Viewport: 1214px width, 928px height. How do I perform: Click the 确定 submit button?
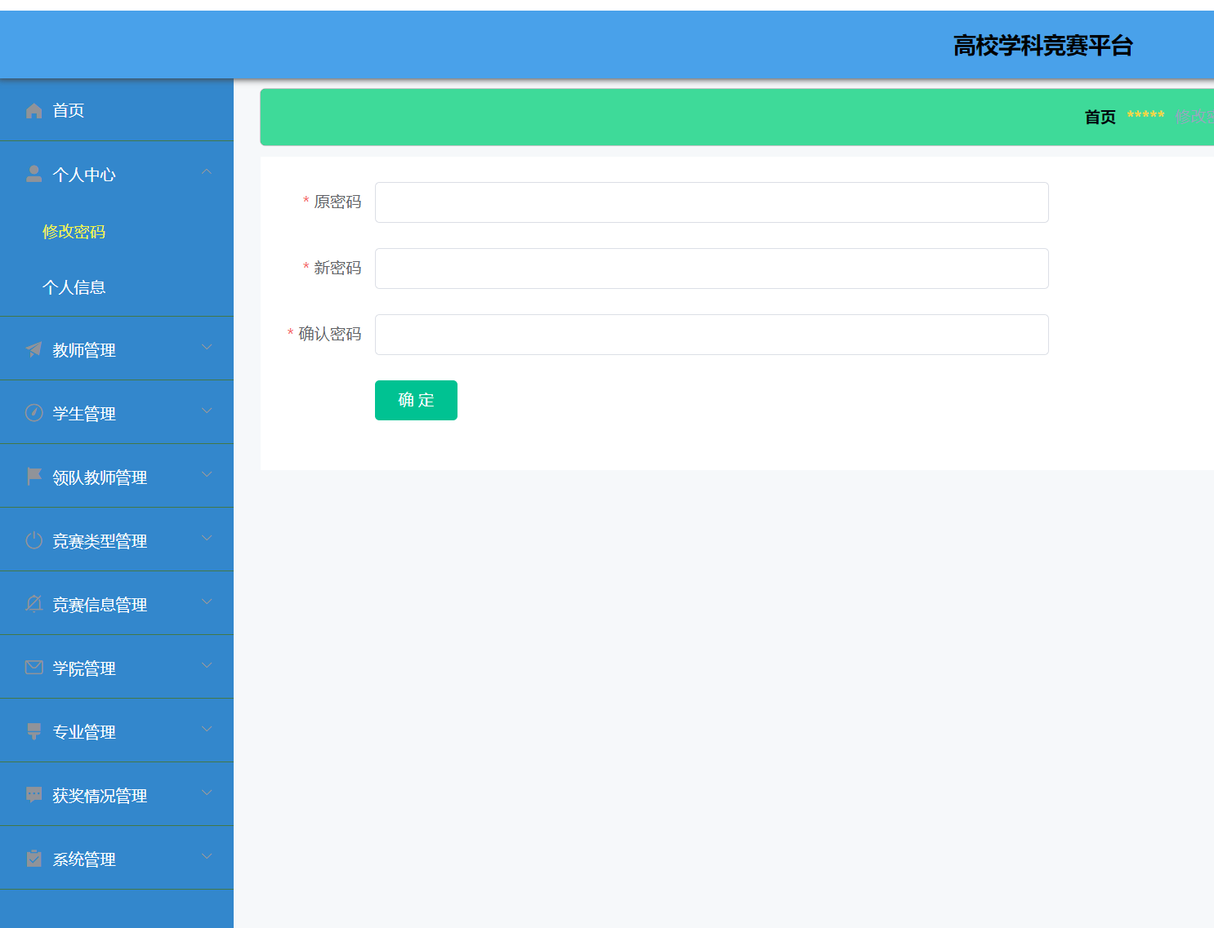pos(416,400)
